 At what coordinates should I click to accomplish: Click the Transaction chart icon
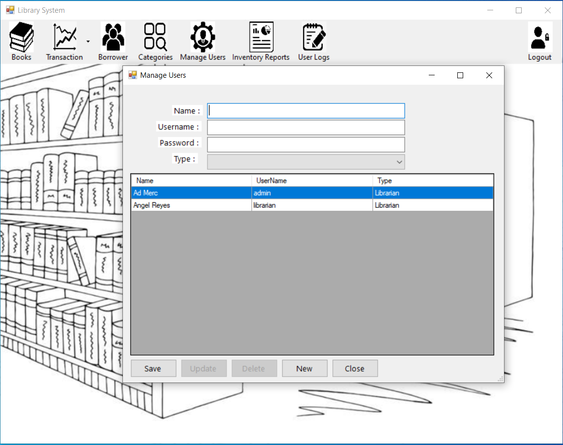64,38
